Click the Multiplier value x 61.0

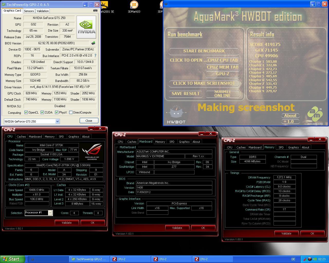(x=37, y=195)
